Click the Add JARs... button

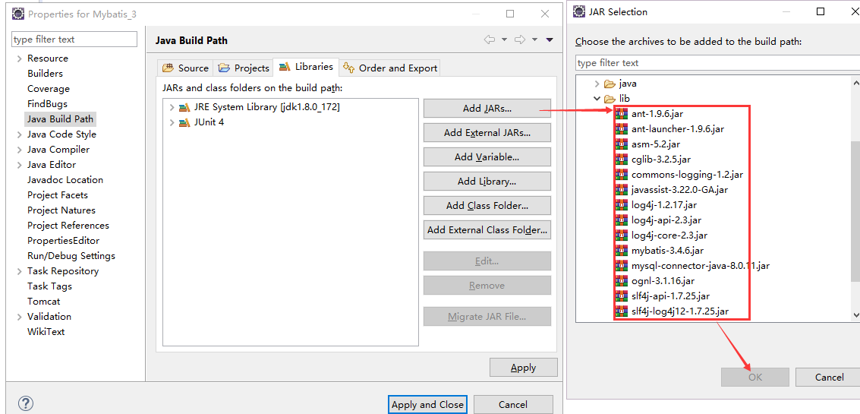coord(487,108)
